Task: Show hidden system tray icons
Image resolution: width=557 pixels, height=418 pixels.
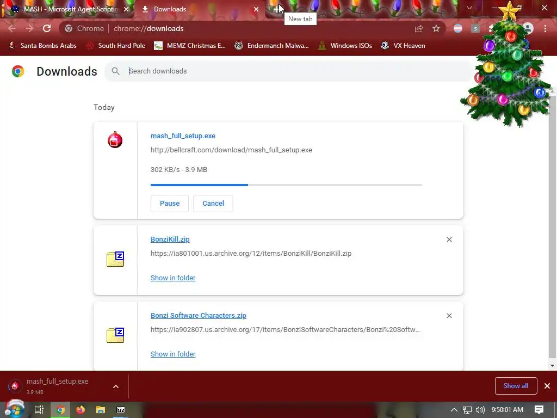Action: tap(454, 410)
